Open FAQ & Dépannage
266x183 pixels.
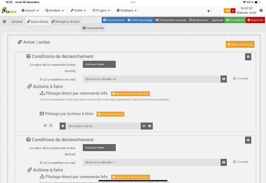point(140,20)
